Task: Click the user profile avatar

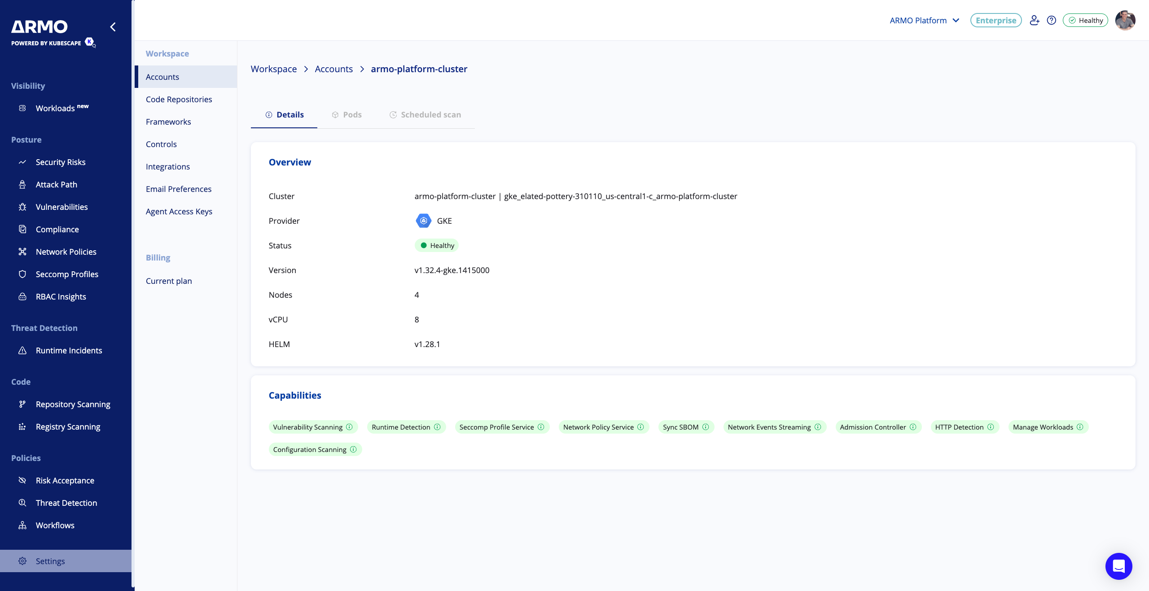Action: click(x=1125, y=20)
